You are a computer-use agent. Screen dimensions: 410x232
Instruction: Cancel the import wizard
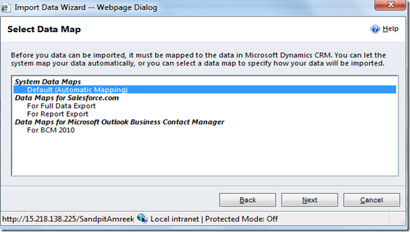click(x=372, y=200)
